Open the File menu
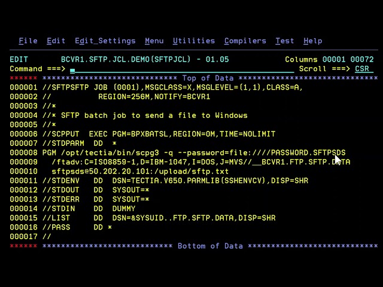Image resolution: width=383 pixels, height=287 pixels. pos(28,41)
